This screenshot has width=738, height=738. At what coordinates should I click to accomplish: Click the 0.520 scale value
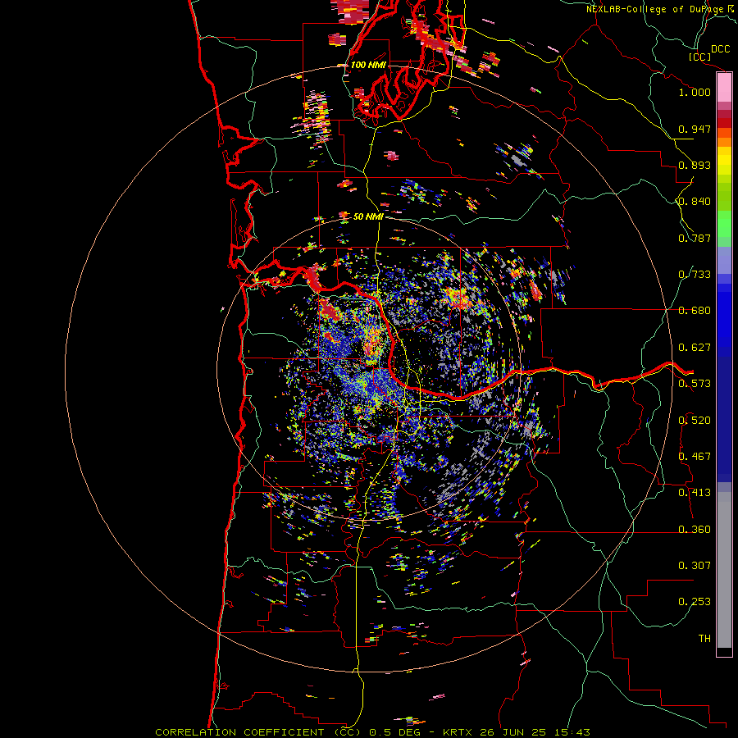[x=695, y=421]
